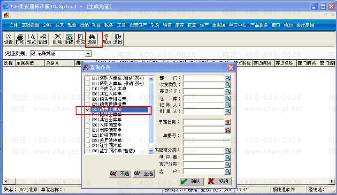Screen dimensions: 337x195
Task: Open the 采购 menu
Action: pyautogui.click(x=155, y=25)
